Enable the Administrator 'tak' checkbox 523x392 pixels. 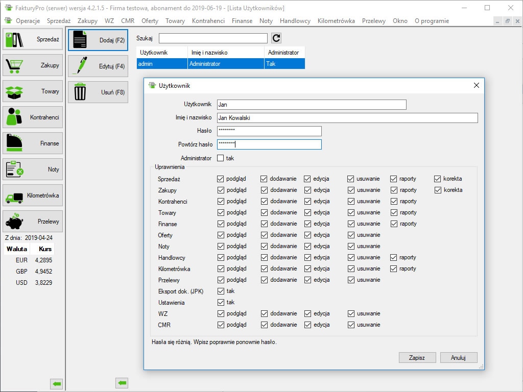tap(221, 158)
